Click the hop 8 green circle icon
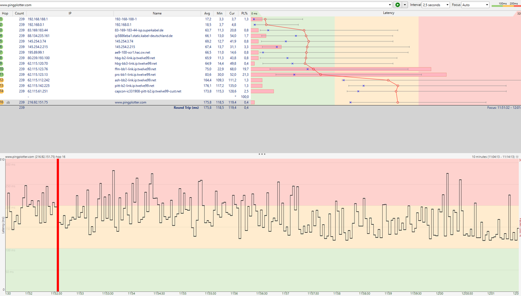Viewport: 521px width, 296px height. [2, 58]
